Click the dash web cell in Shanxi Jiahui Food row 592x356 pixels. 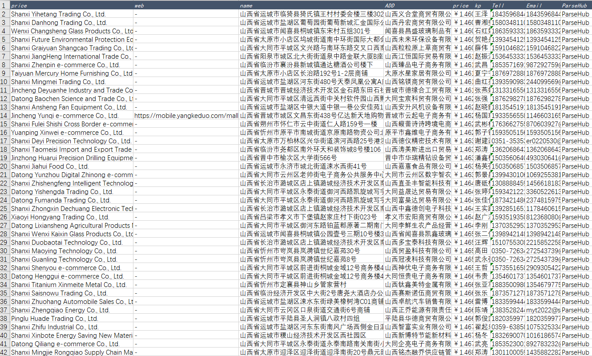pos(186,166)
